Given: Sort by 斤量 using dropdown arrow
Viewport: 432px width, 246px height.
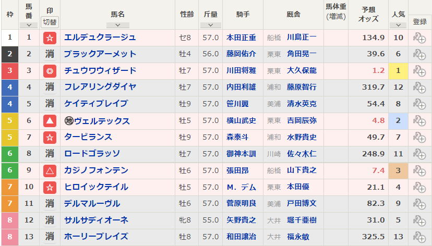Looking at the screenshot, I should tap(210, 25).
